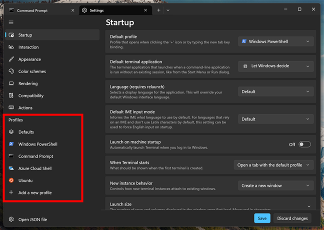Click the Actions keyboard icon

coord(11,107)
